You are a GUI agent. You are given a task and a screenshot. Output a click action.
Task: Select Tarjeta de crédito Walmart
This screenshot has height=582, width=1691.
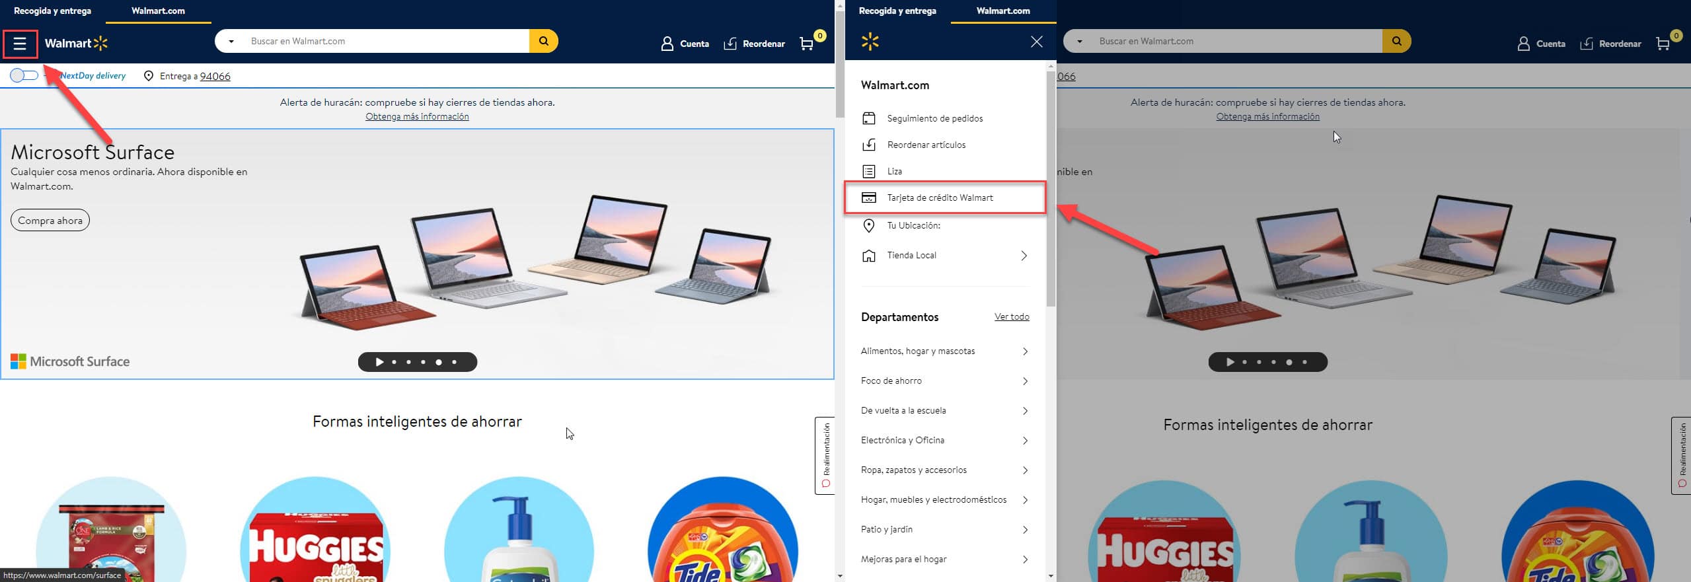pyautogui.click(x=945, y=198)
